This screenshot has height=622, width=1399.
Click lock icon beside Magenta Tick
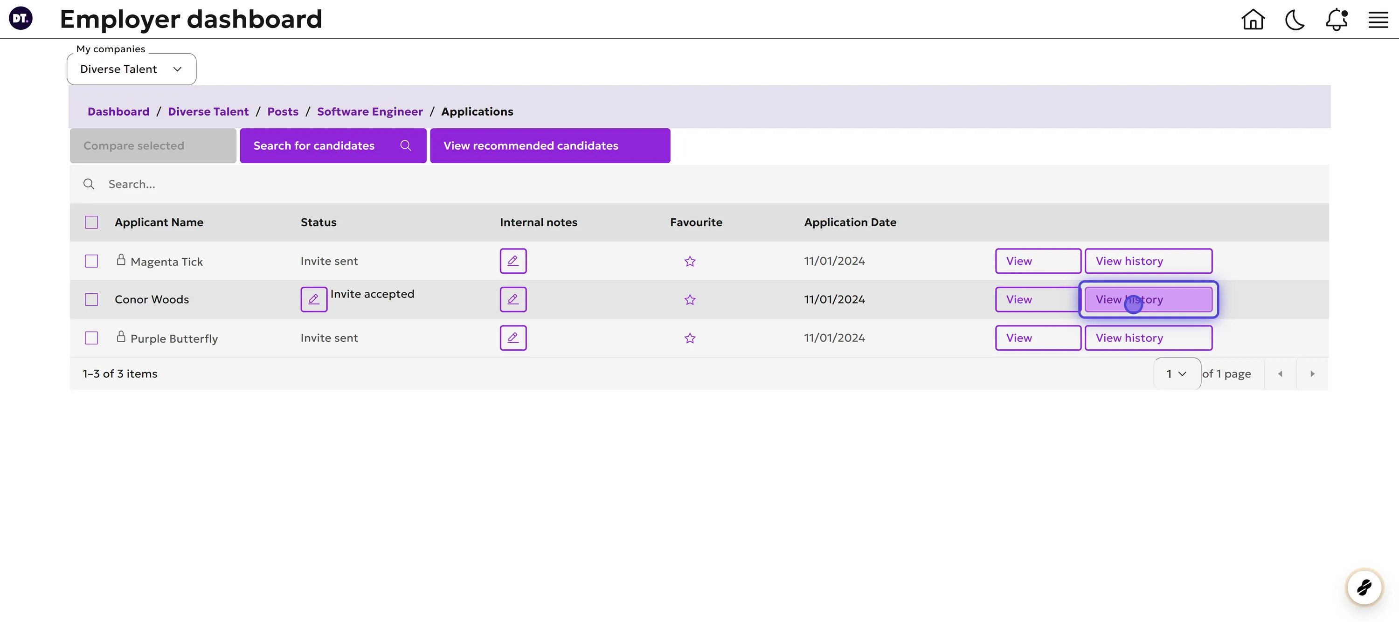[121, 260]
